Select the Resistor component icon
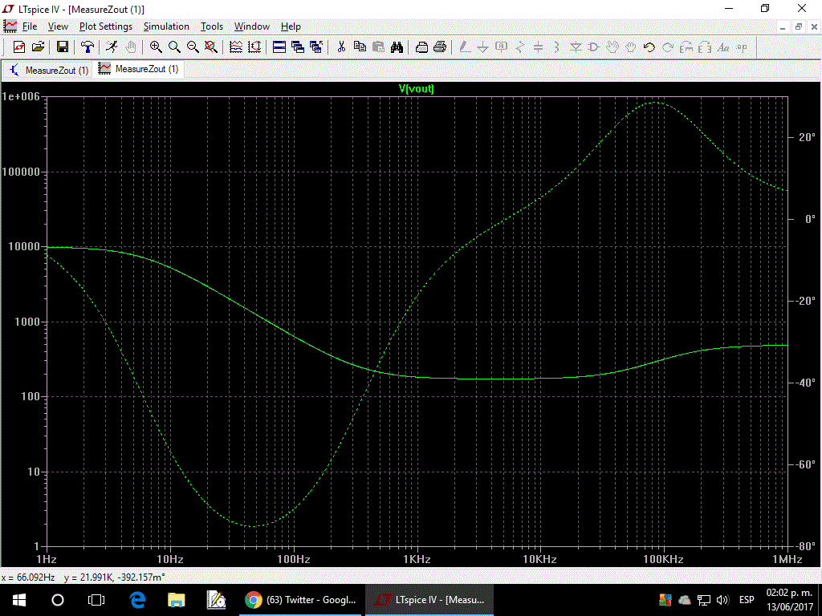 tap(520, 47)
